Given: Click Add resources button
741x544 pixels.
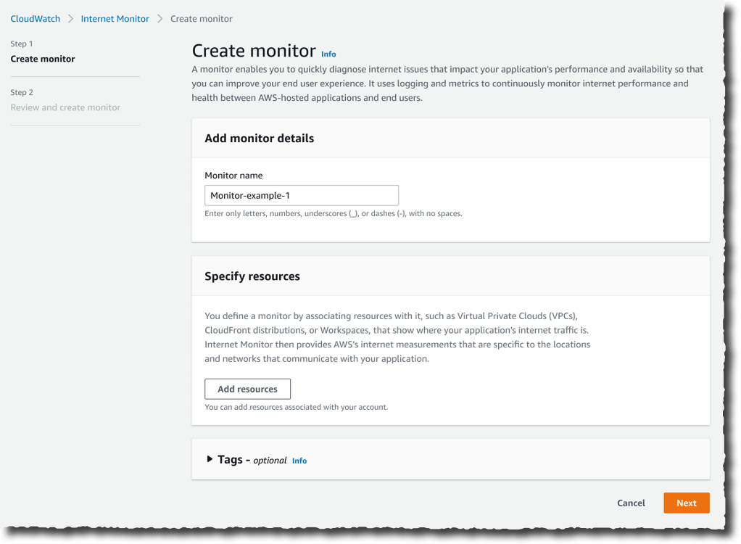Looking at the screenshot, I should (x=248, y=389).
